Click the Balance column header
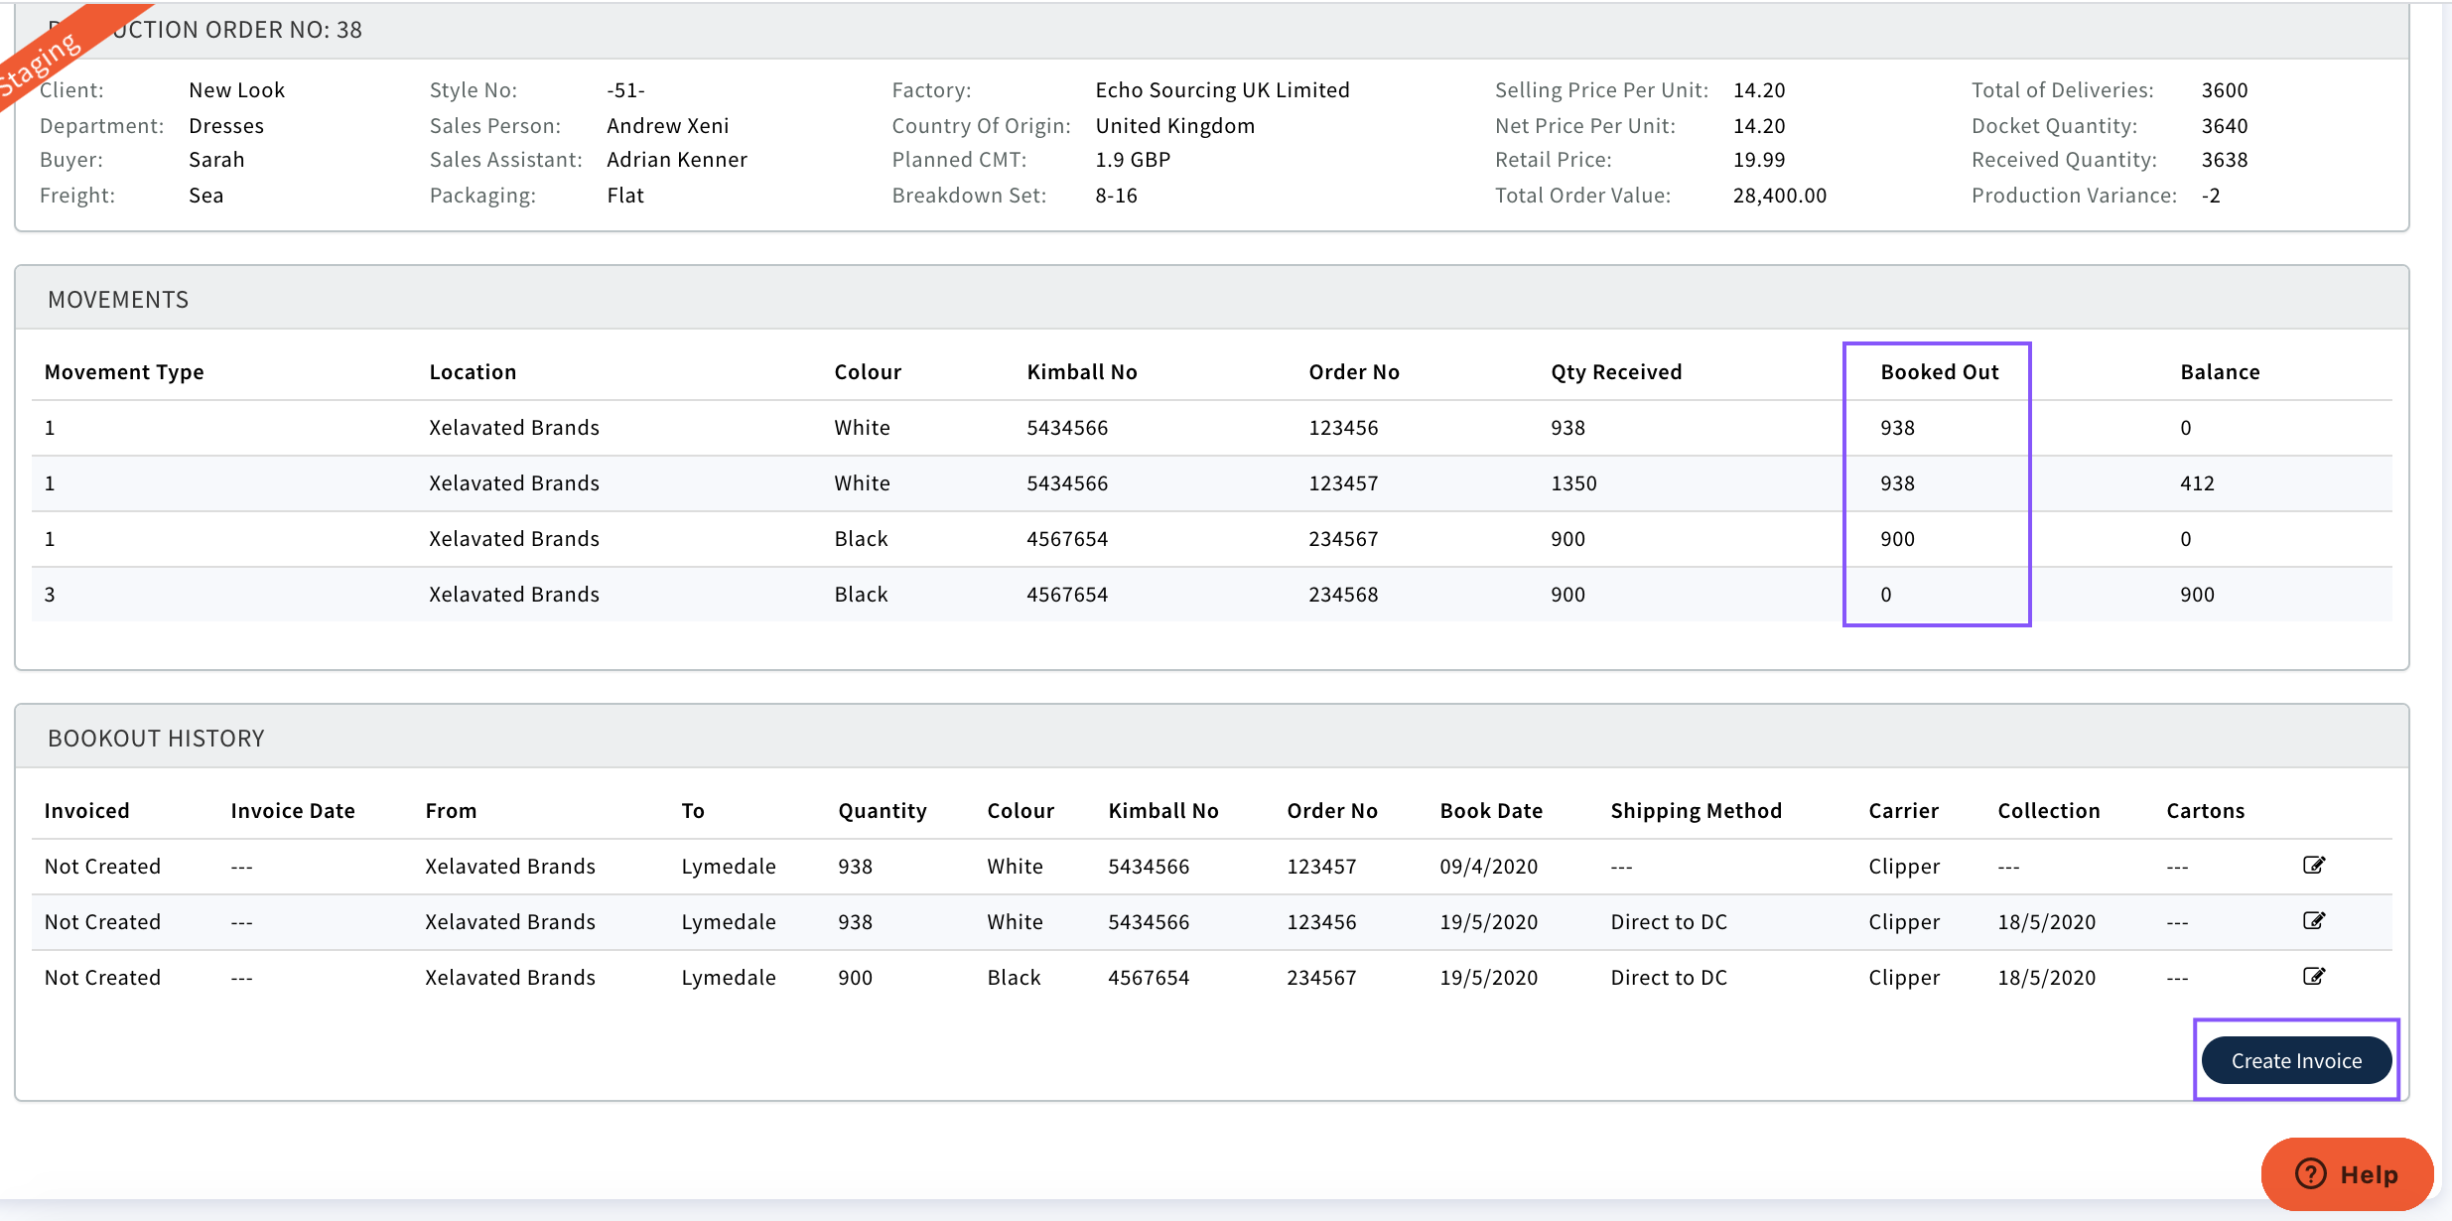Viewport: 2452px width, 1221px height. click(2219, 372)
